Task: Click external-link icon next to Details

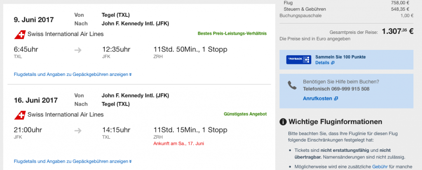Action: pos(333,63)
